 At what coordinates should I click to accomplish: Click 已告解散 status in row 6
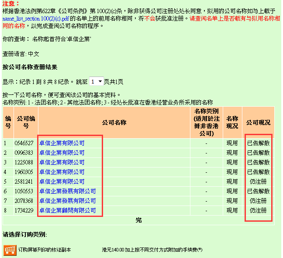click(x=258, y=192)
